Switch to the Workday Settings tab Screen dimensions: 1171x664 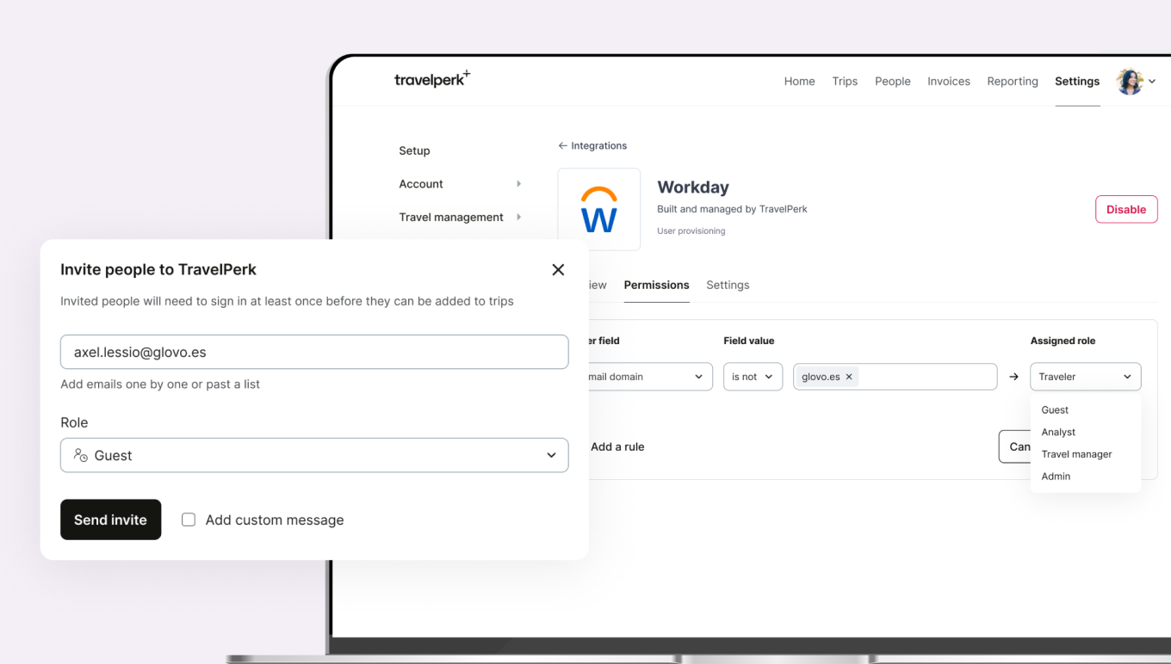pos(728,285)
